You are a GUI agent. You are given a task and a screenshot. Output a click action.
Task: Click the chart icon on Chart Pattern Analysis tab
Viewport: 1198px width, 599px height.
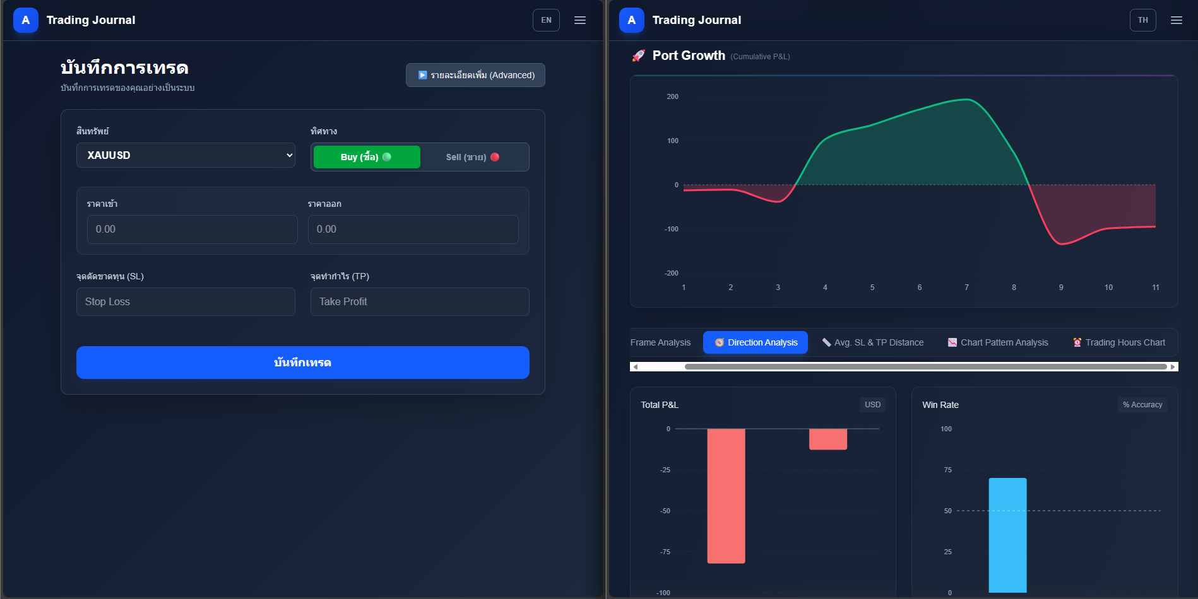click(951, 342)
